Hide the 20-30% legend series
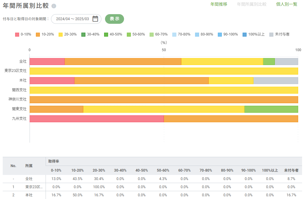This screenshot has height=199, width=306. click(x=67, y=34)
